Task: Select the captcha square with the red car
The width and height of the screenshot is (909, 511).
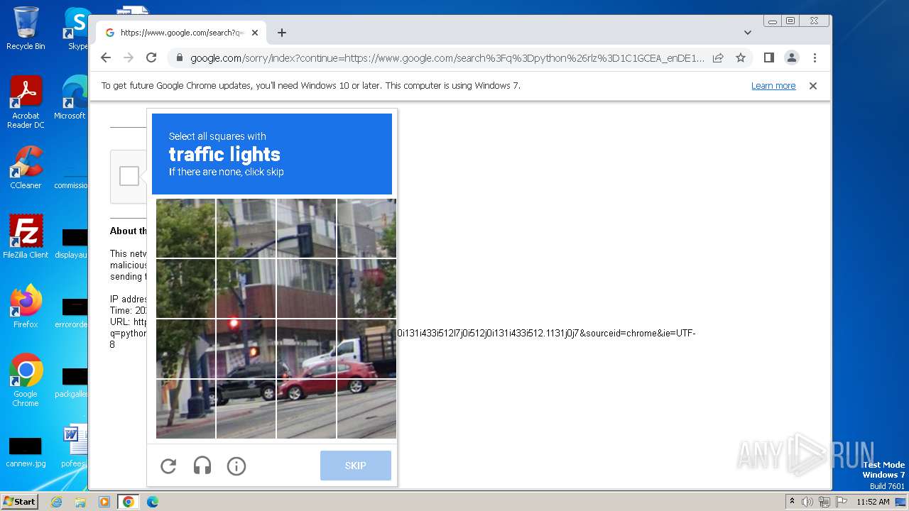Action: [x=306, y=409]
